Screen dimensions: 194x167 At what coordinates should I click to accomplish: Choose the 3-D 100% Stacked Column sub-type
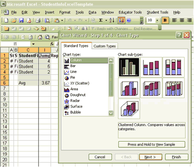(173, 88)
